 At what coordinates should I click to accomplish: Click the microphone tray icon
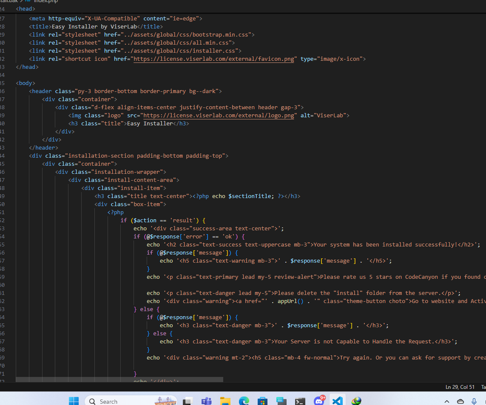tap(474, 401)
